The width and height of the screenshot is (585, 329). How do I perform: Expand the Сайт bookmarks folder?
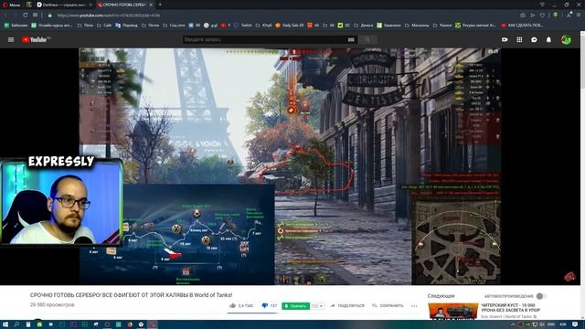coord(104,26)
